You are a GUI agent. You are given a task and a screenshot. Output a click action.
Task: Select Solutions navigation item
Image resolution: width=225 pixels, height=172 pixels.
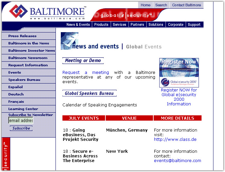pos(156,25)
